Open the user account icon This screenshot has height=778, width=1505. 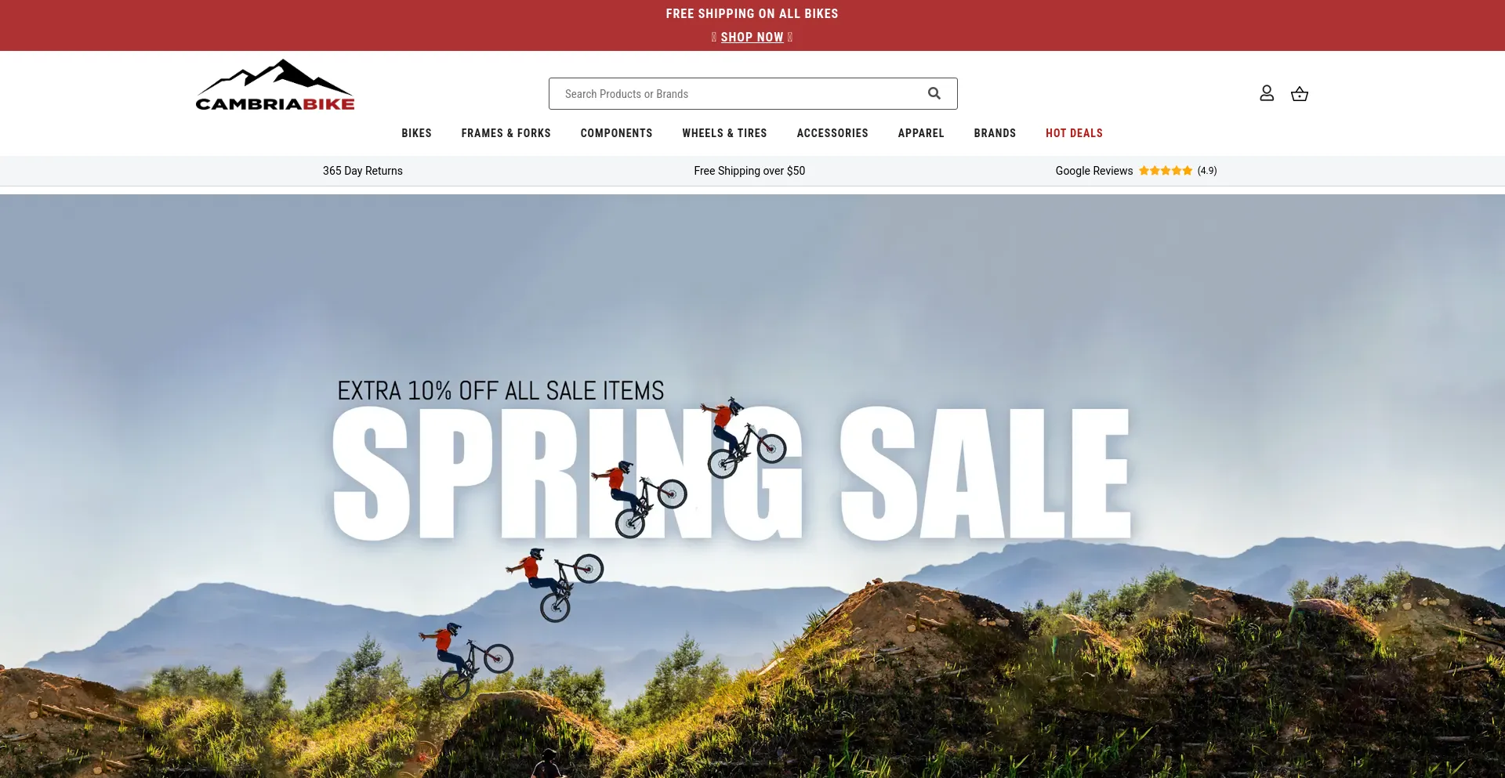1267,93
